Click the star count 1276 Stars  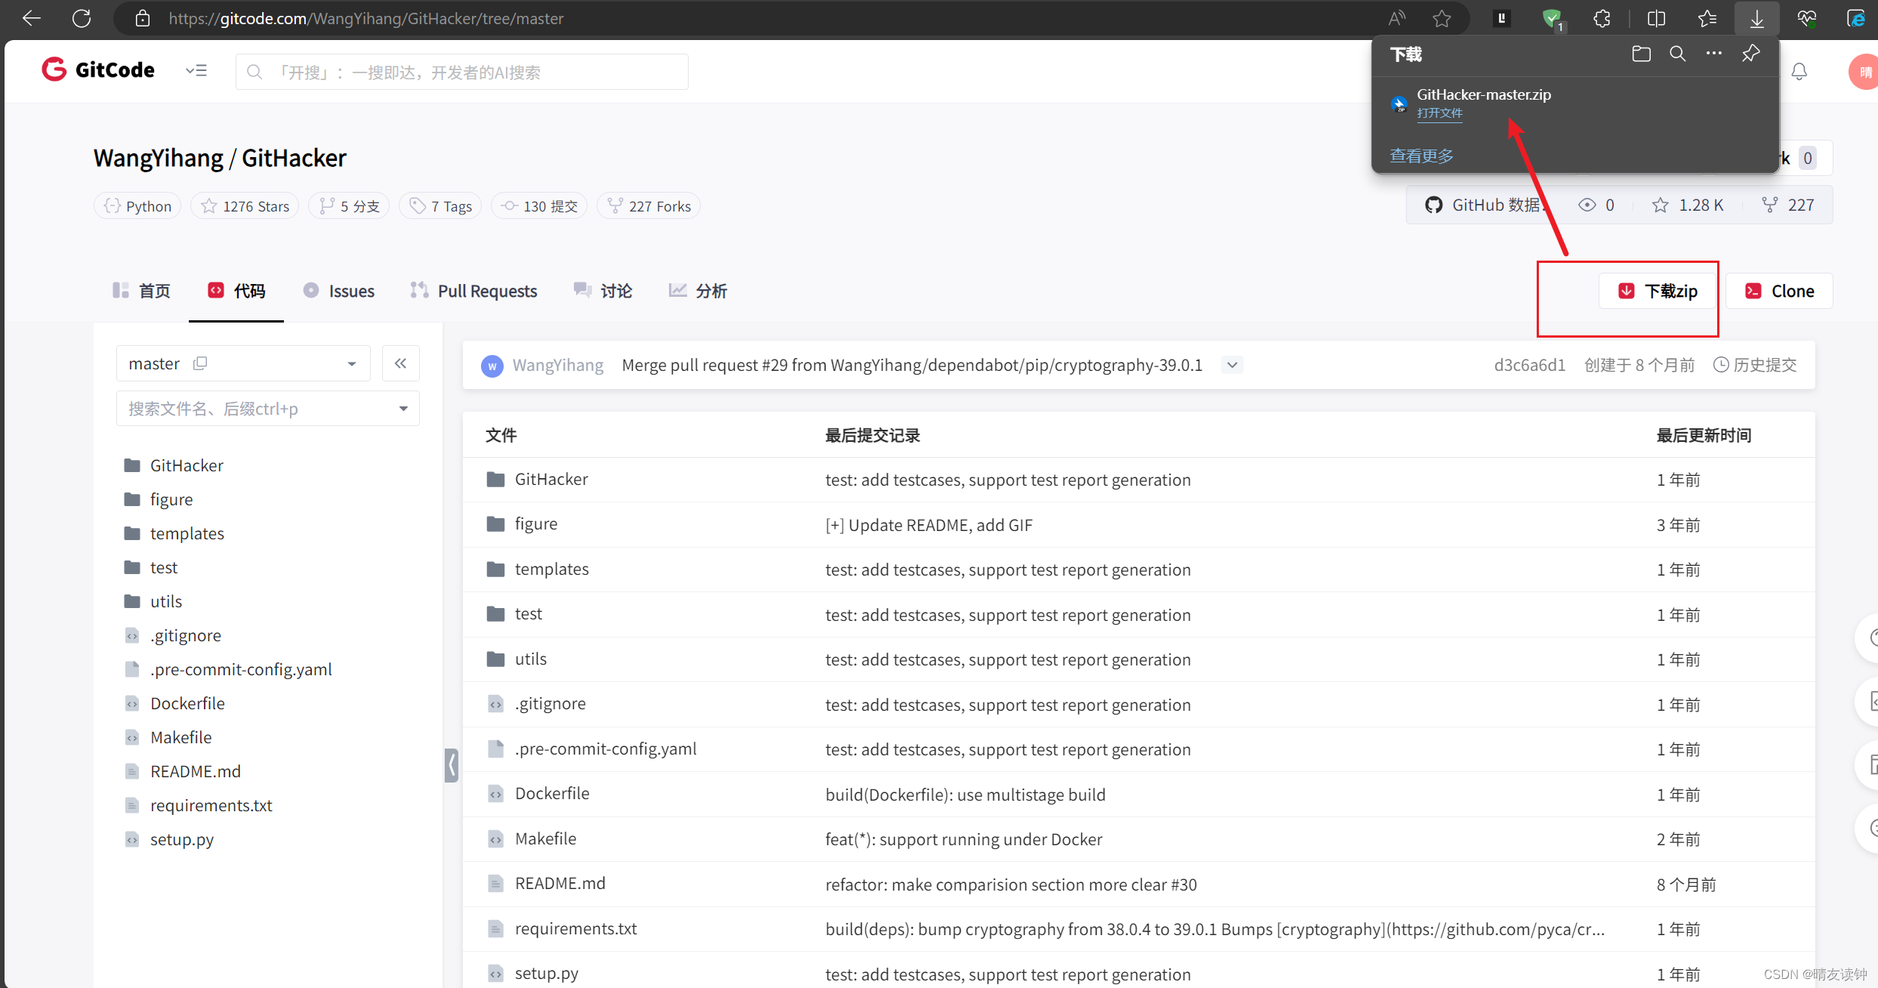coord(246,205)
